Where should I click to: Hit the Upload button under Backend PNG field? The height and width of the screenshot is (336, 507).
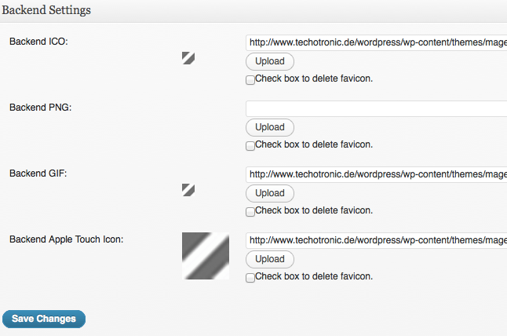coord(270,127)
